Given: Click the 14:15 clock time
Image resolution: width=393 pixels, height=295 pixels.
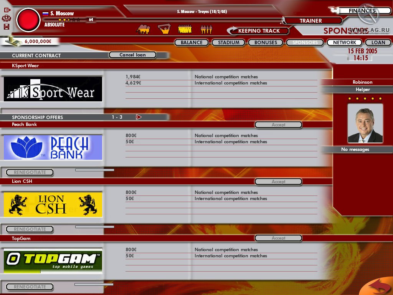Looking at the screenshot, I should pyautogui.click(x=360, y=58).
